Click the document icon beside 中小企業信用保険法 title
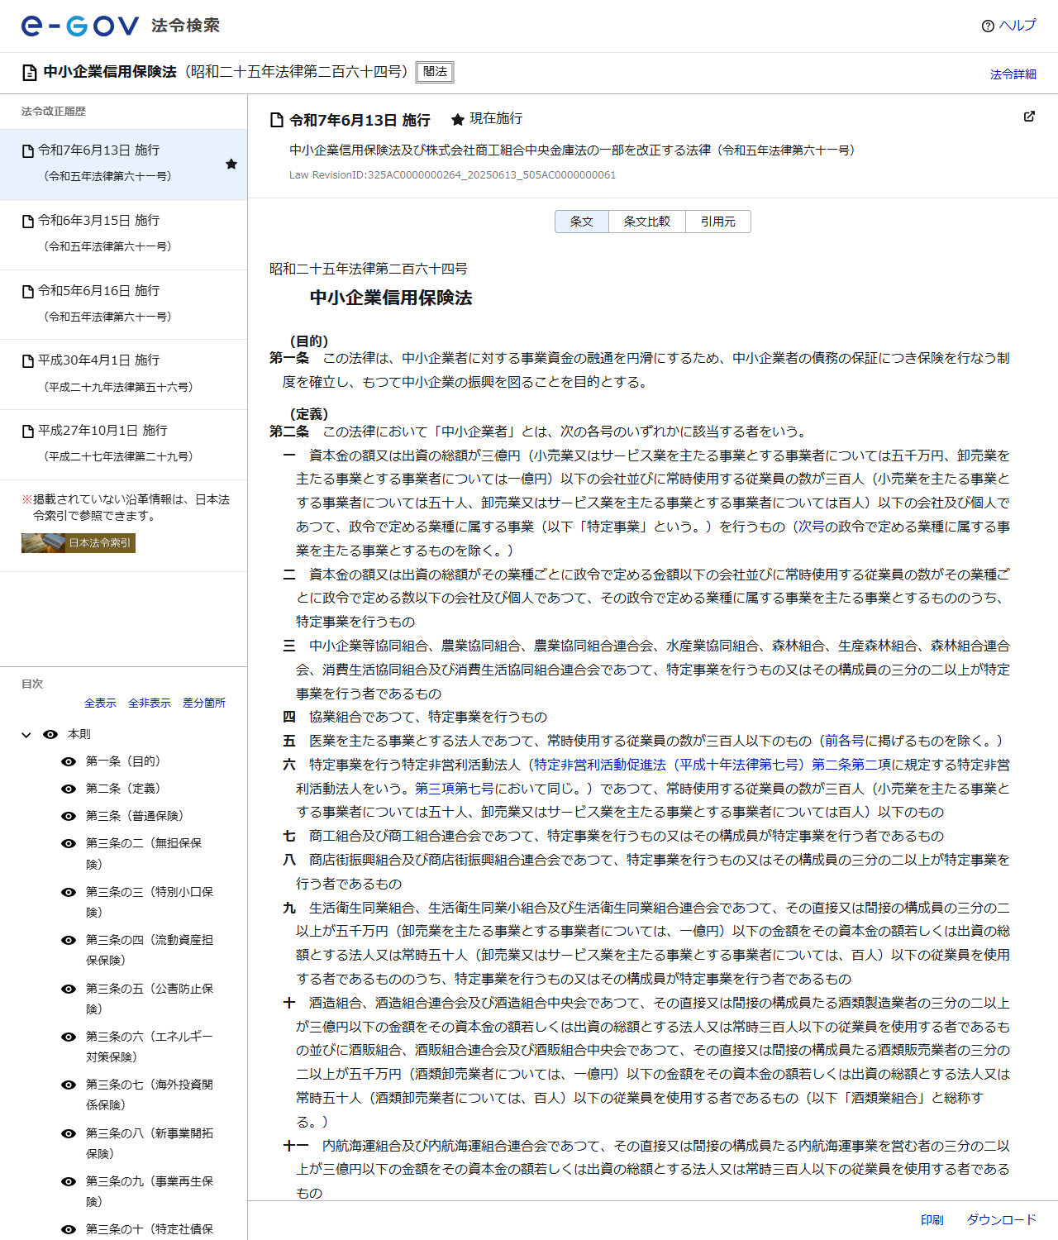Screen dimensions: 1058x1240 pos(30,72)
